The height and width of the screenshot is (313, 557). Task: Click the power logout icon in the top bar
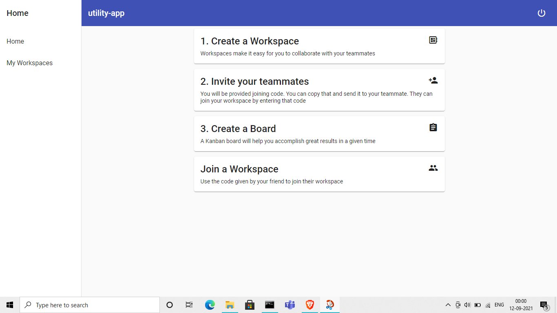[x=542, y=13]
